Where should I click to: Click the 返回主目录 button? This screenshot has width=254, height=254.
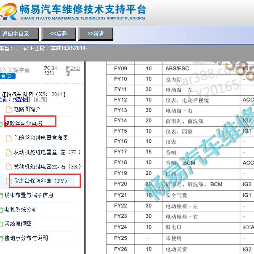pyautogui.click(x=19, y=34)
